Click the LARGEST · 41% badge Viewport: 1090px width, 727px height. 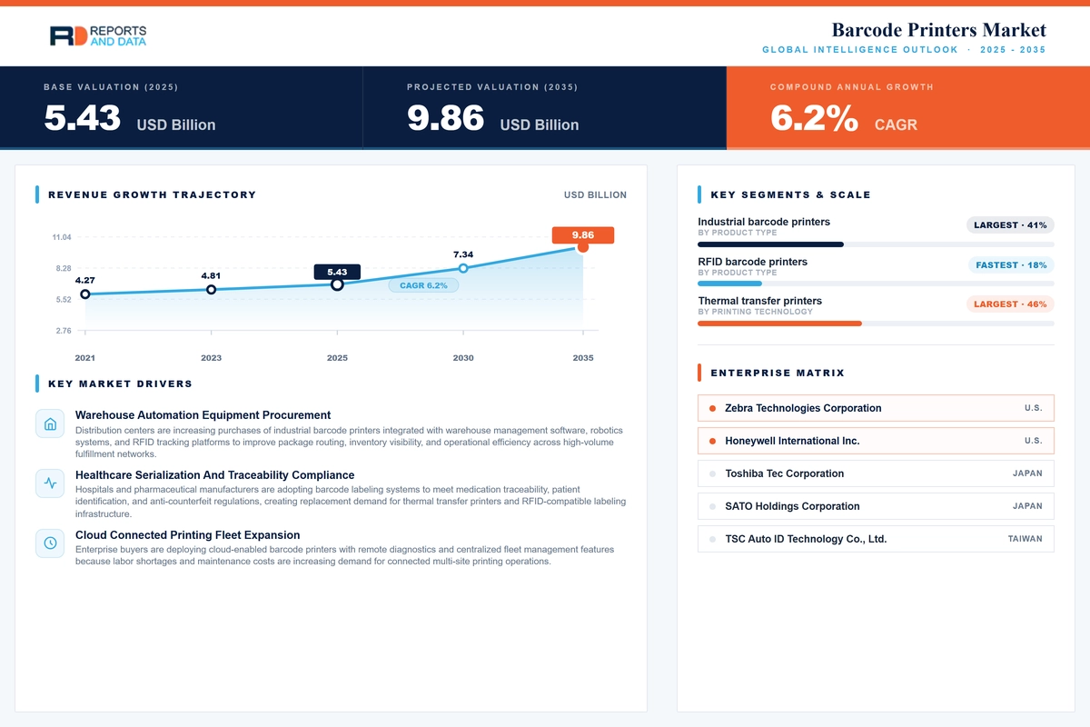click(x=1010, y=225)
